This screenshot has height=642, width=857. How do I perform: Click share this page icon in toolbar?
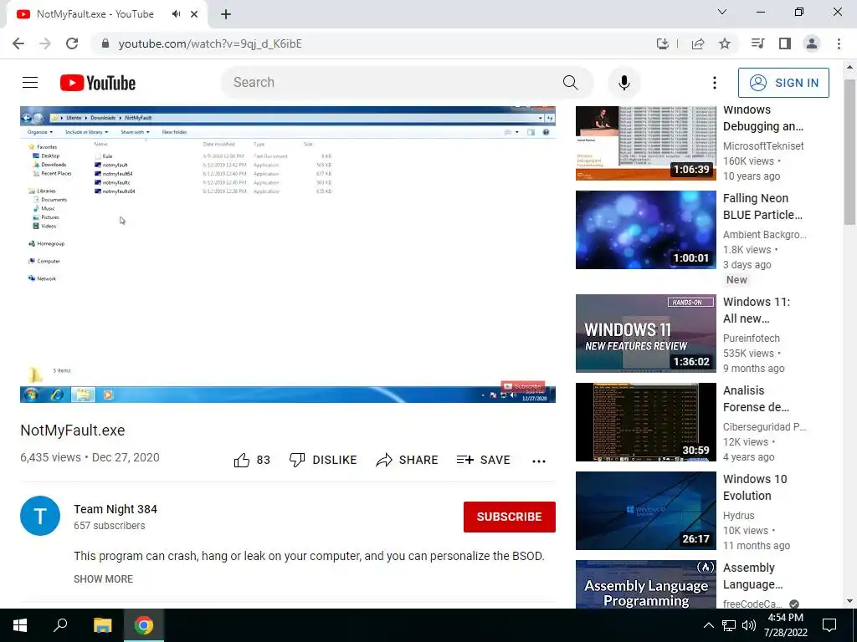[x=698, y=43]
